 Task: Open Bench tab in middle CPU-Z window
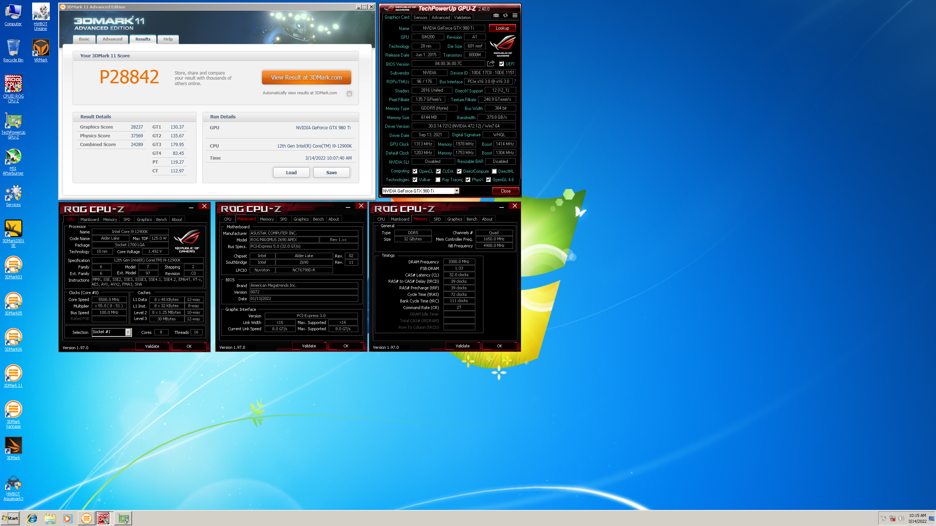[318, 219]
